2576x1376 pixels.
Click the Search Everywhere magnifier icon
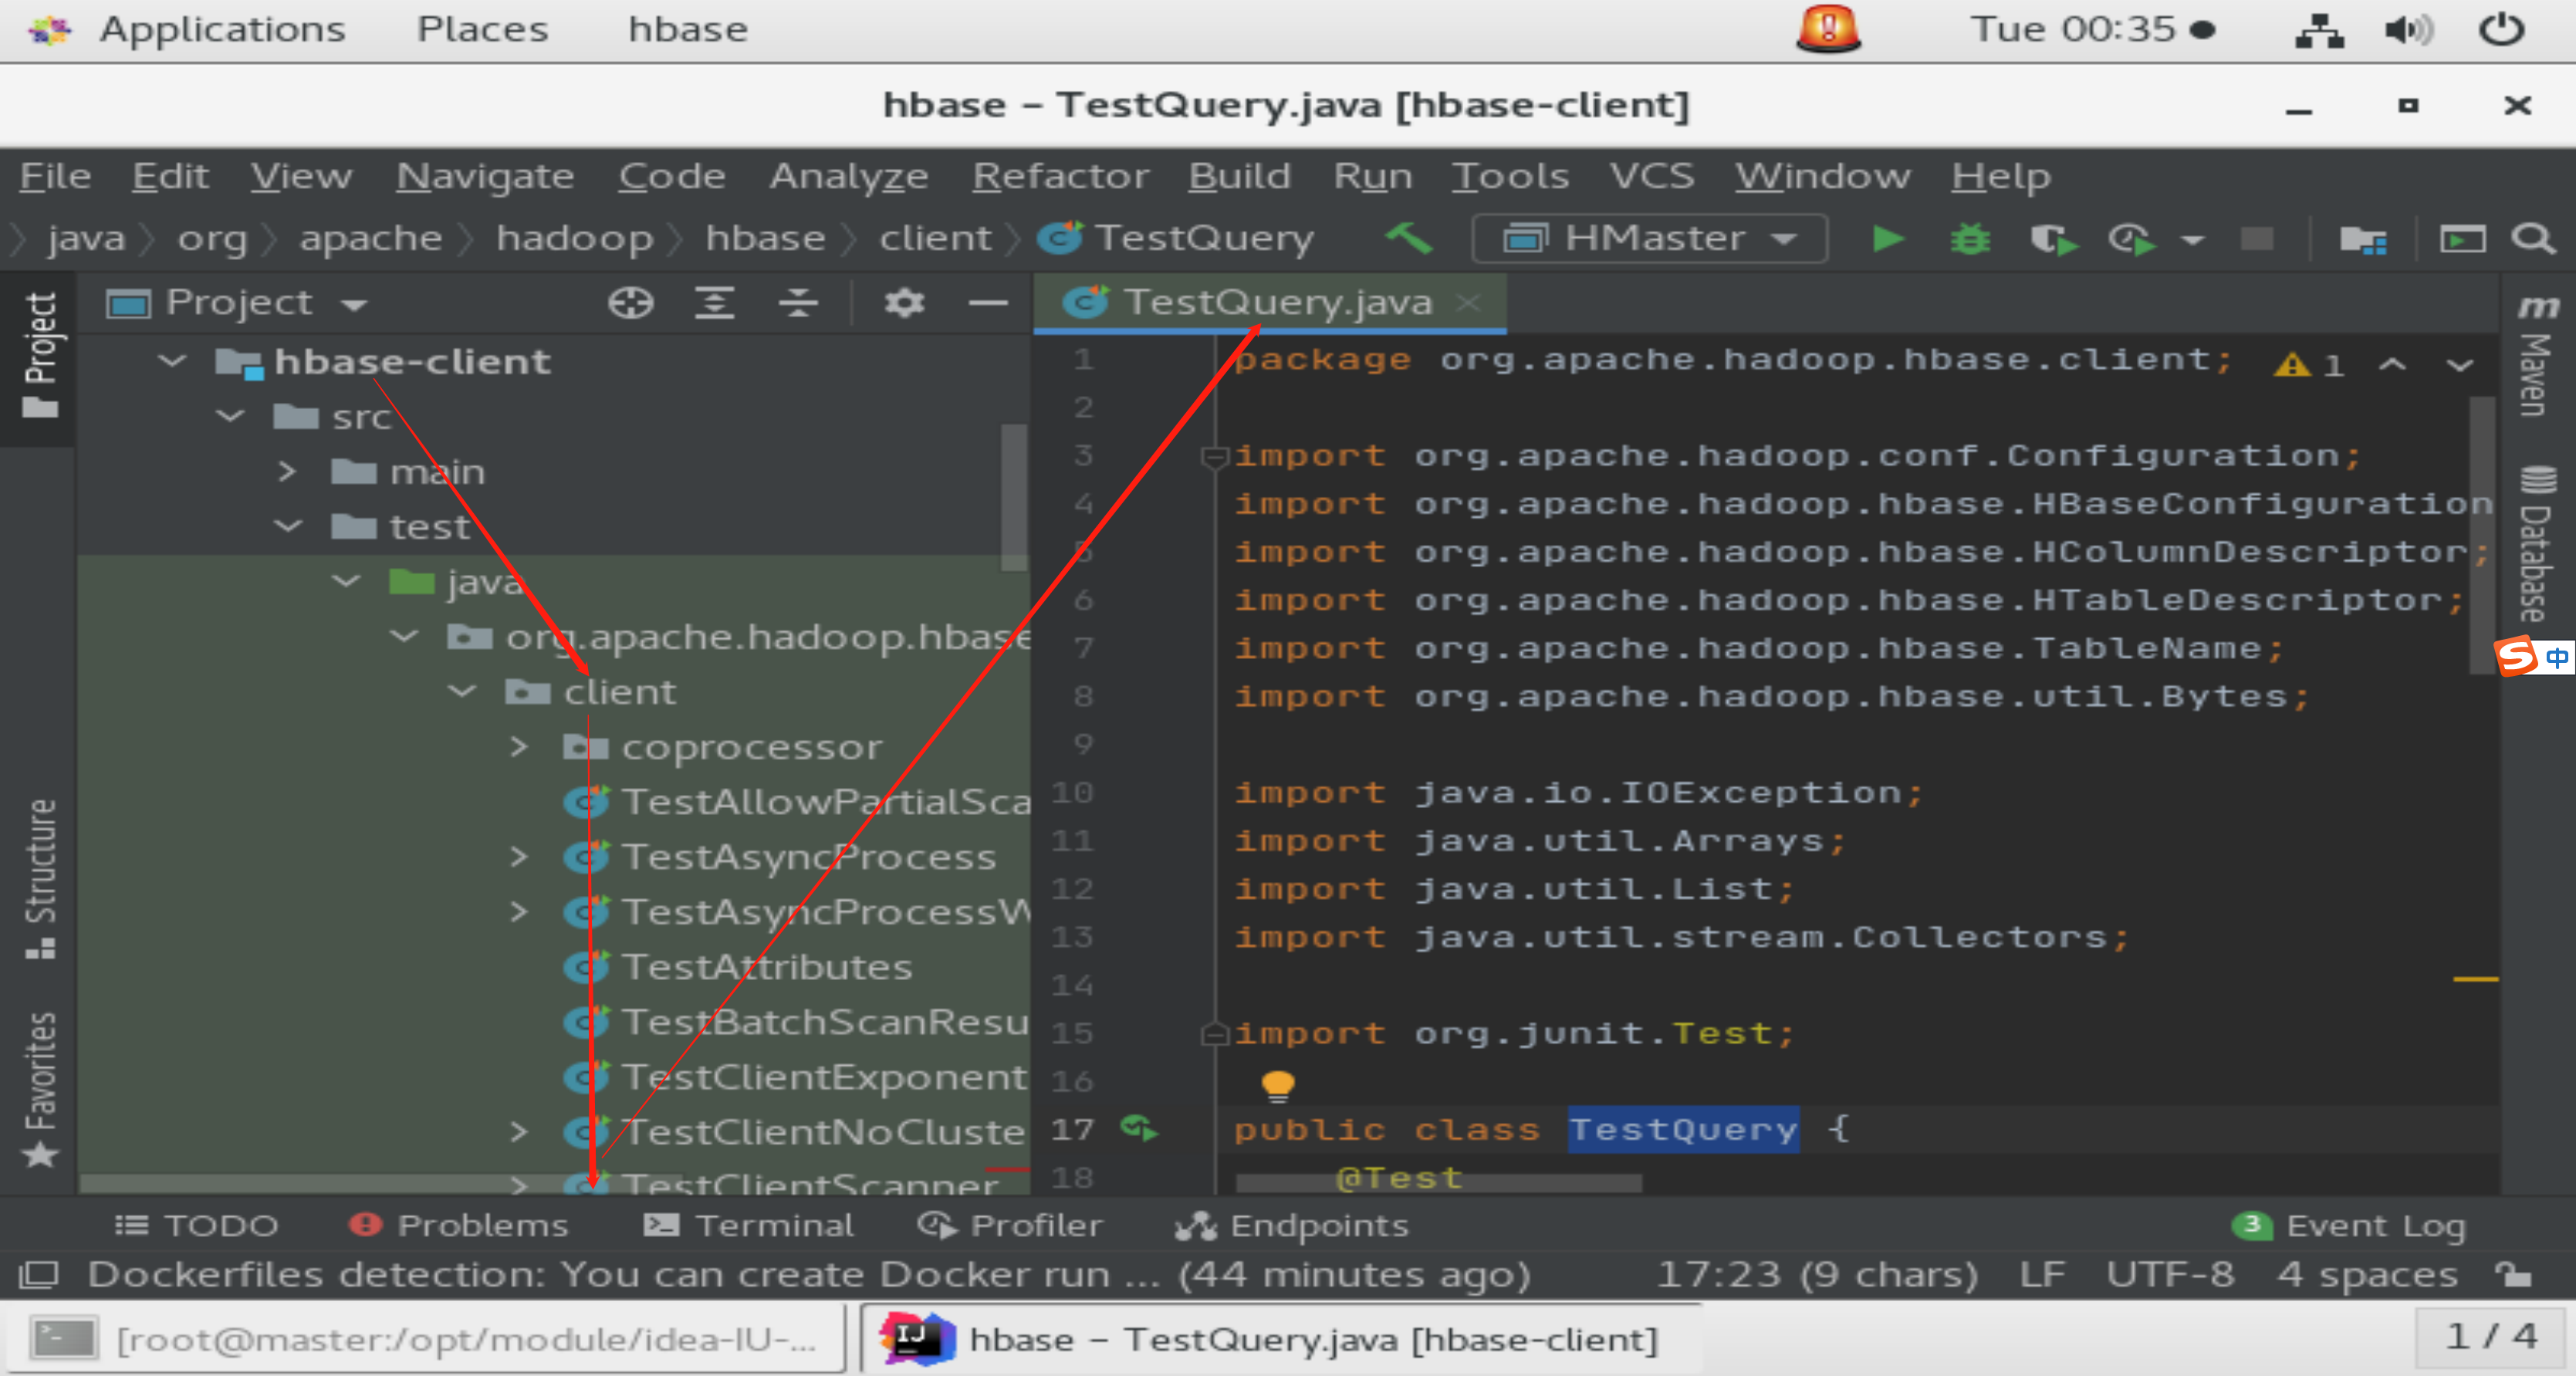pos(2533,239)
